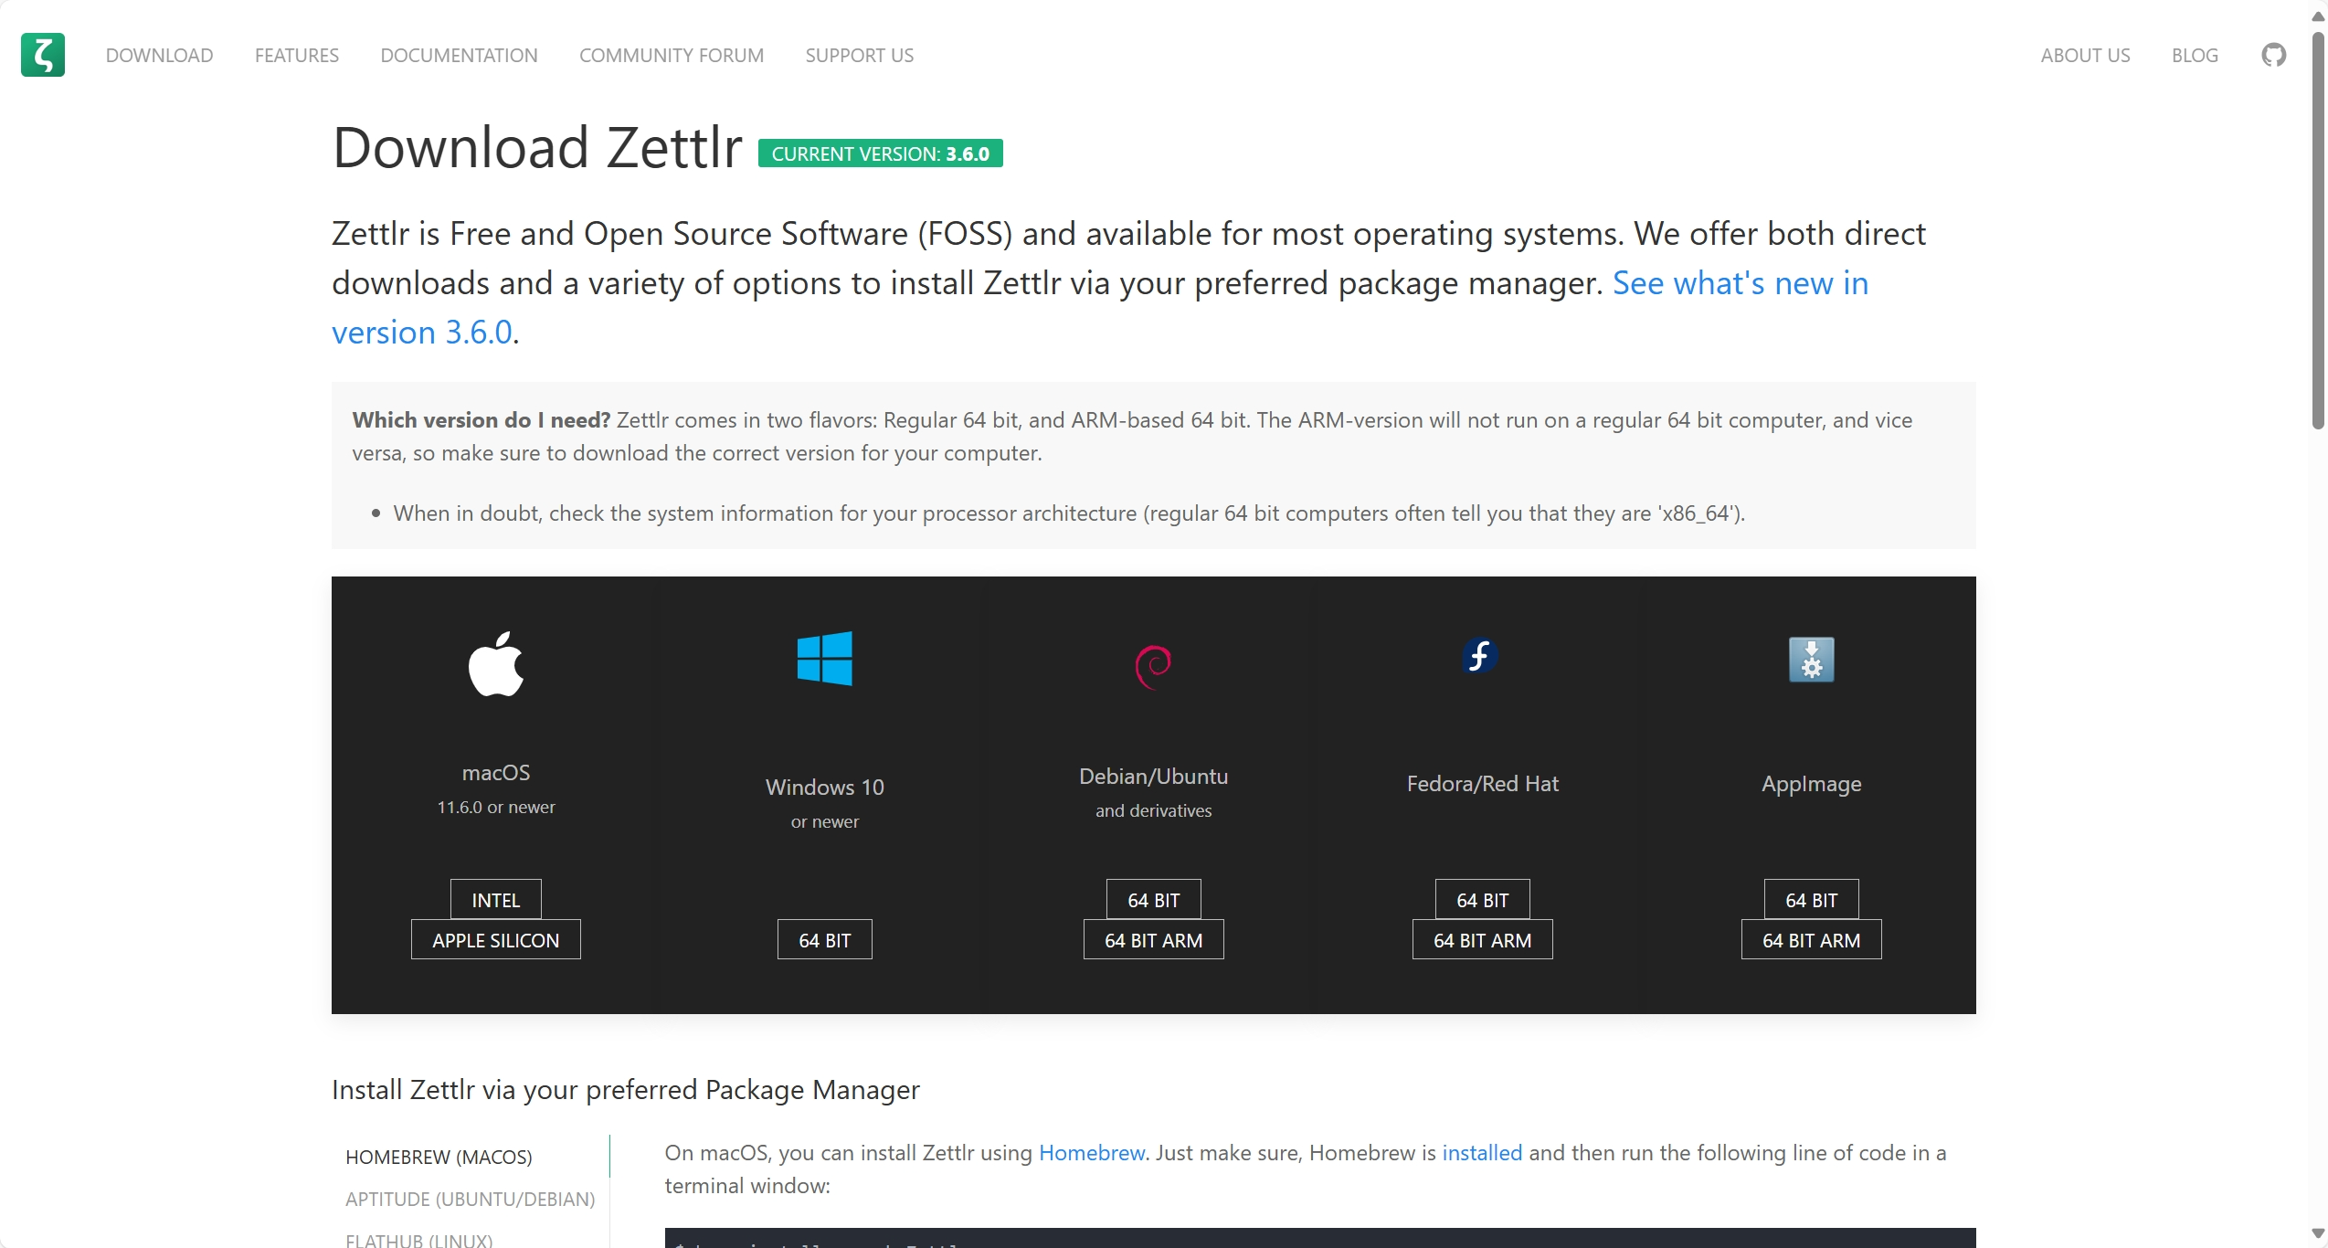Click the Homebrew hyperlink
2328x1248 pixels.
[x=1091, y=1153]
